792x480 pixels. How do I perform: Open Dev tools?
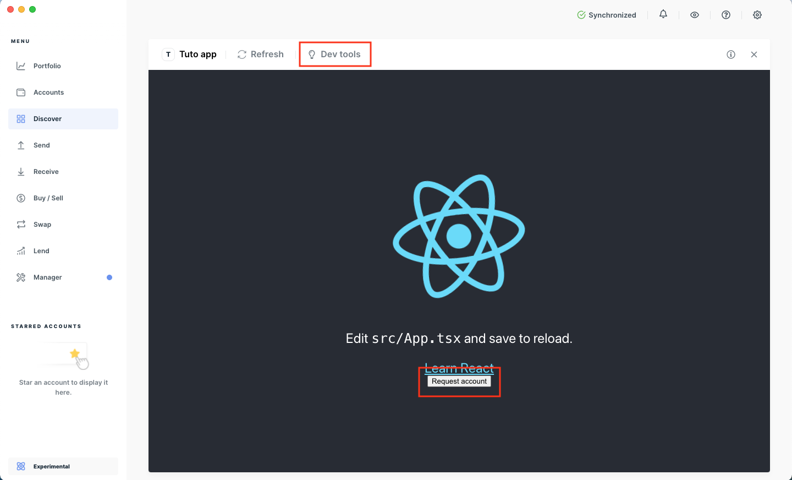pyautogui.click(x=334, y=54)
